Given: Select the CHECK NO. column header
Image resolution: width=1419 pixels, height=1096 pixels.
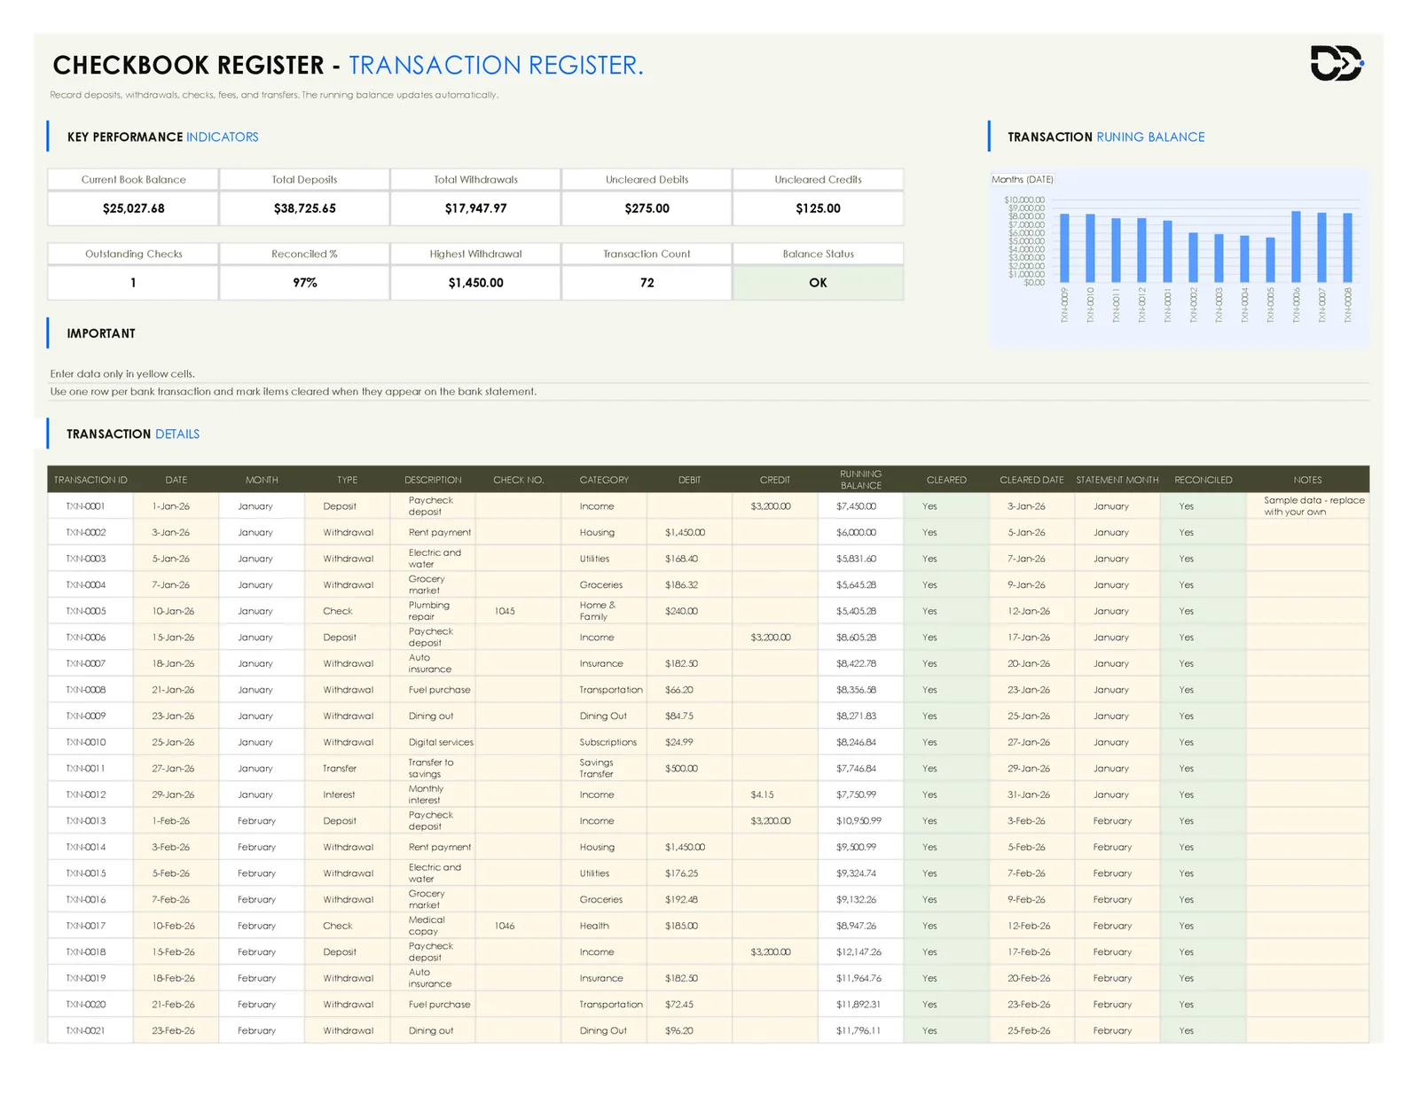Looking at the screenshot, I should point(518,480).
